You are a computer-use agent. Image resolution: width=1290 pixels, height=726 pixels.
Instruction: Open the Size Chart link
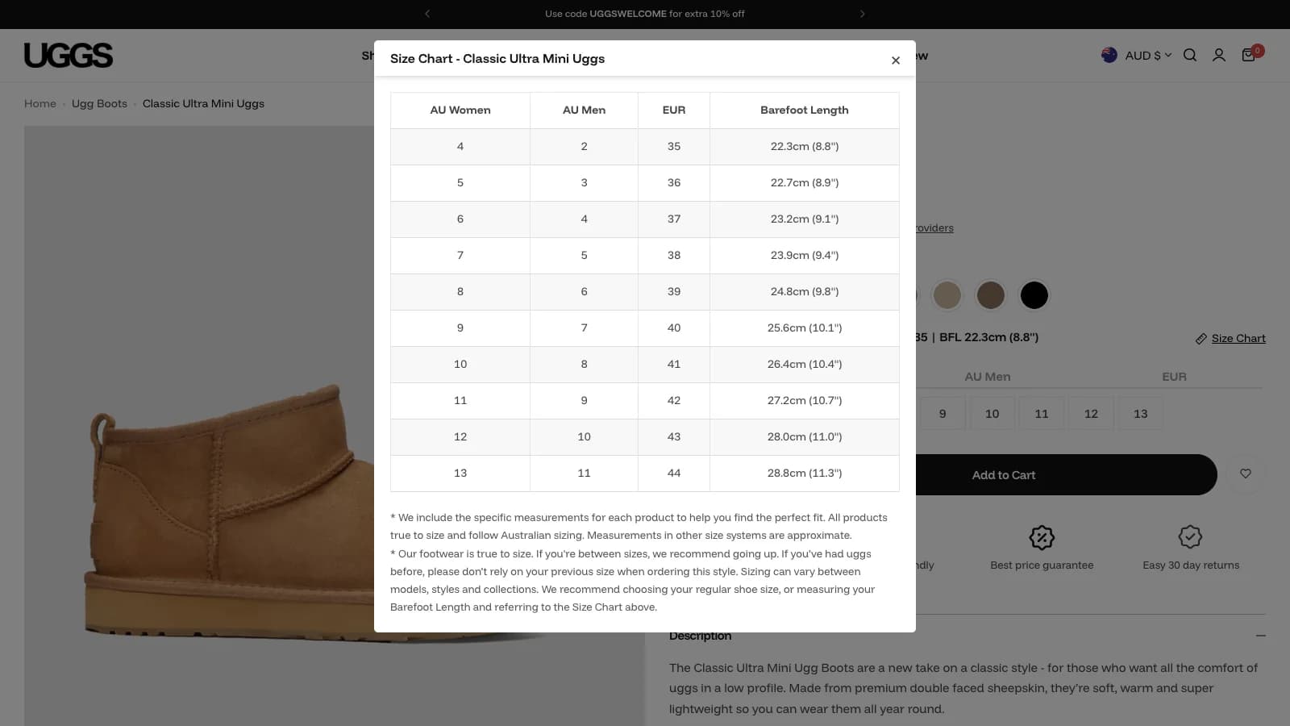click(1238, 338)
